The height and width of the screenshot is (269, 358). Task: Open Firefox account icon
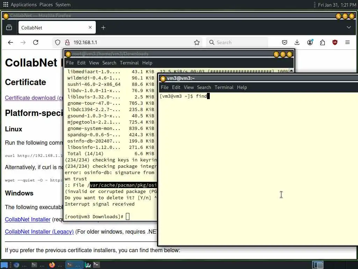pos(310,42)
